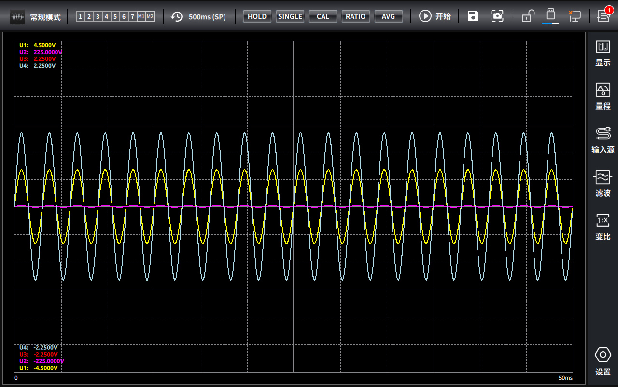Image resolution: width=618 pixels, height=387 pixels.
Task: Select the U3 -2.2500V lower scale label
Action: click(39, 354)
